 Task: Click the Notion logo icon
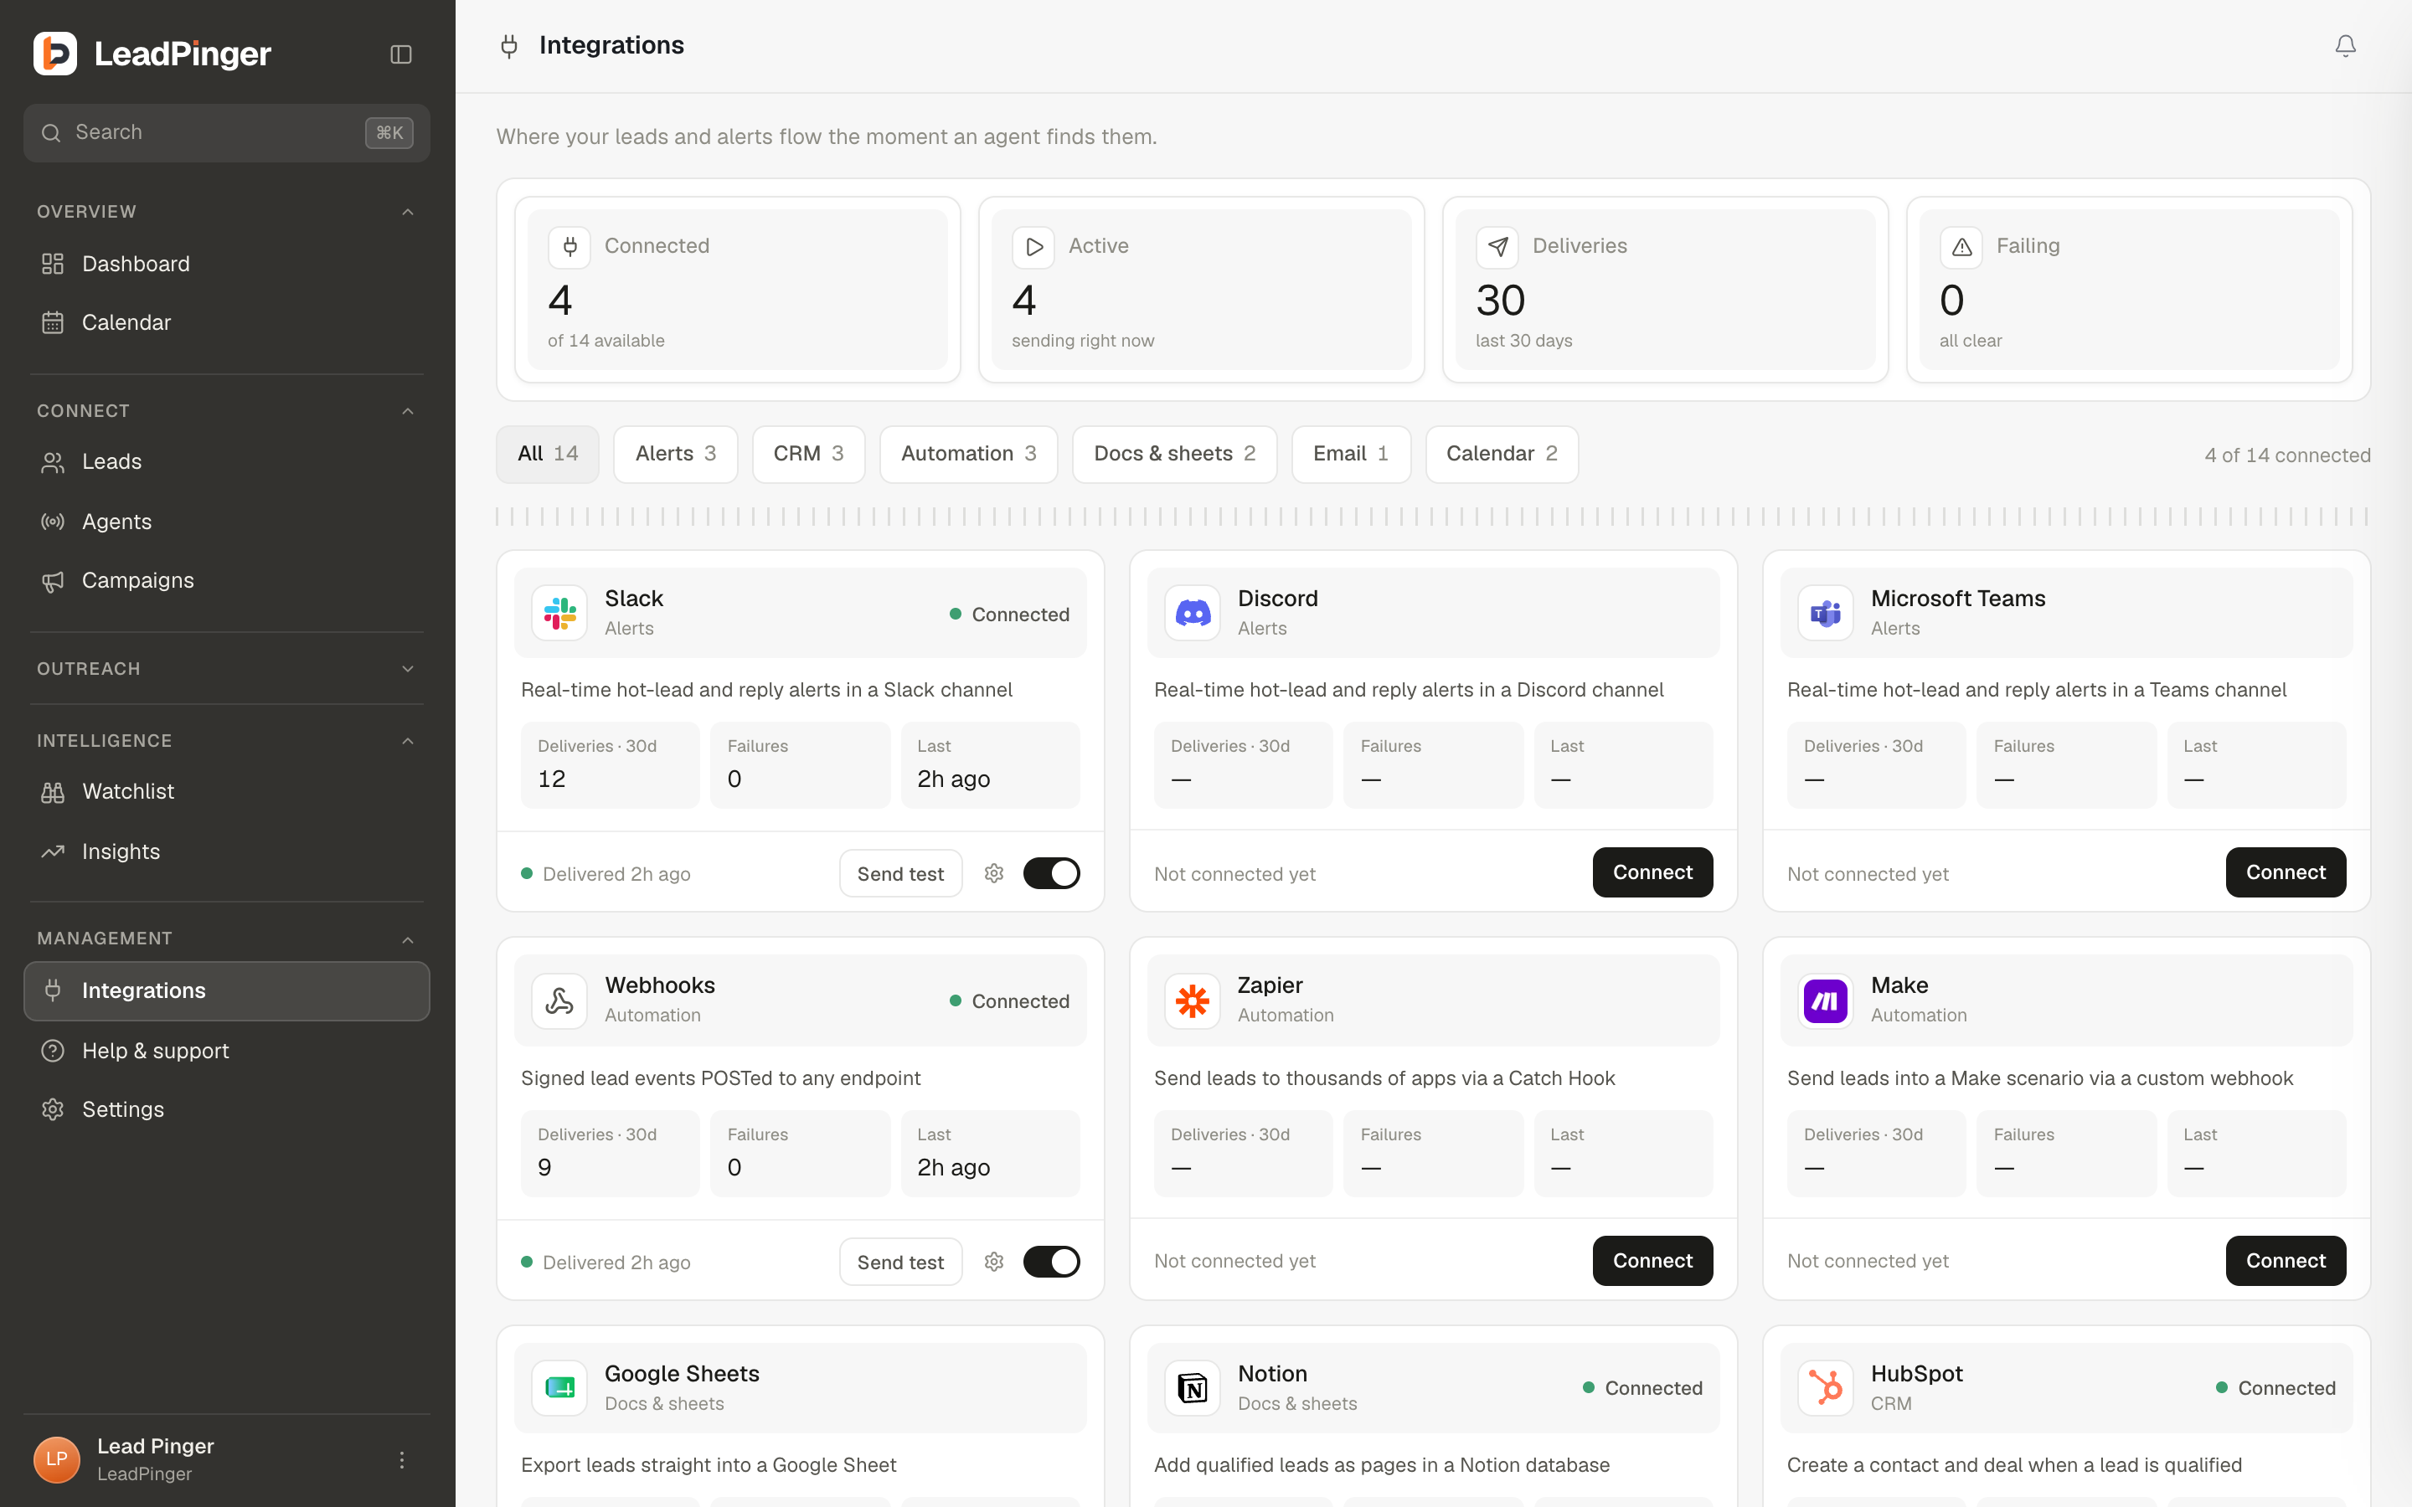point(1193,1387)
